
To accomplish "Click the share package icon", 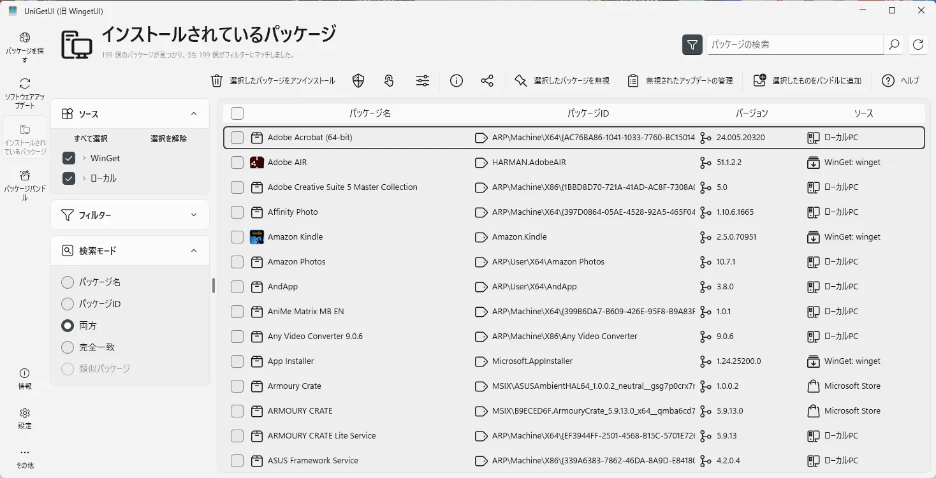I will (487, 80).
